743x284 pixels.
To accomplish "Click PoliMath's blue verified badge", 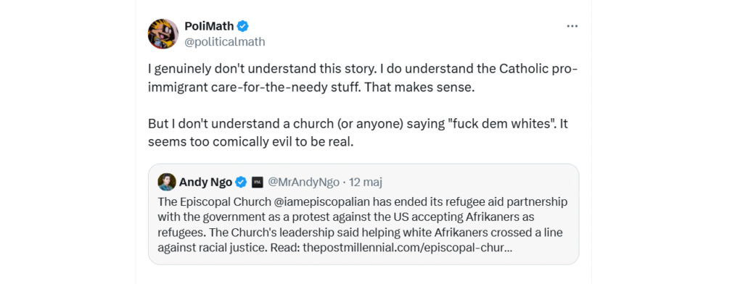I will [x=243, y=26].
